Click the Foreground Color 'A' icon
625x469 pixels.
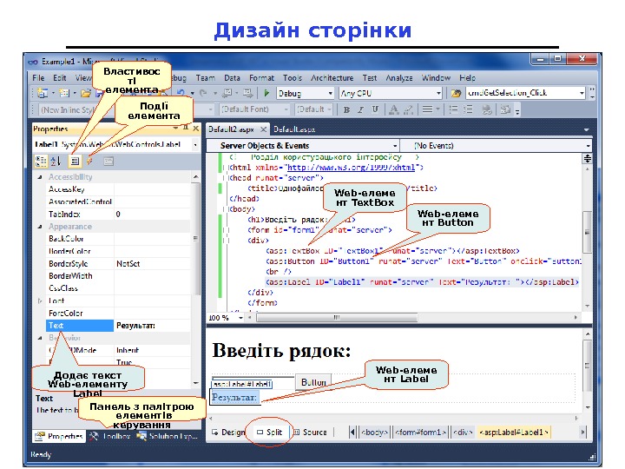[x=393, y=109]
